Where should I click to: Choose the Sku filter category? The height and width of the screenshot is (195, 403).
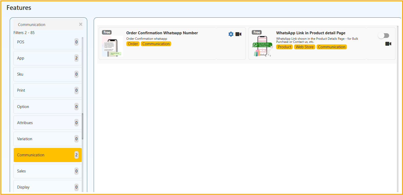(47, 74)
